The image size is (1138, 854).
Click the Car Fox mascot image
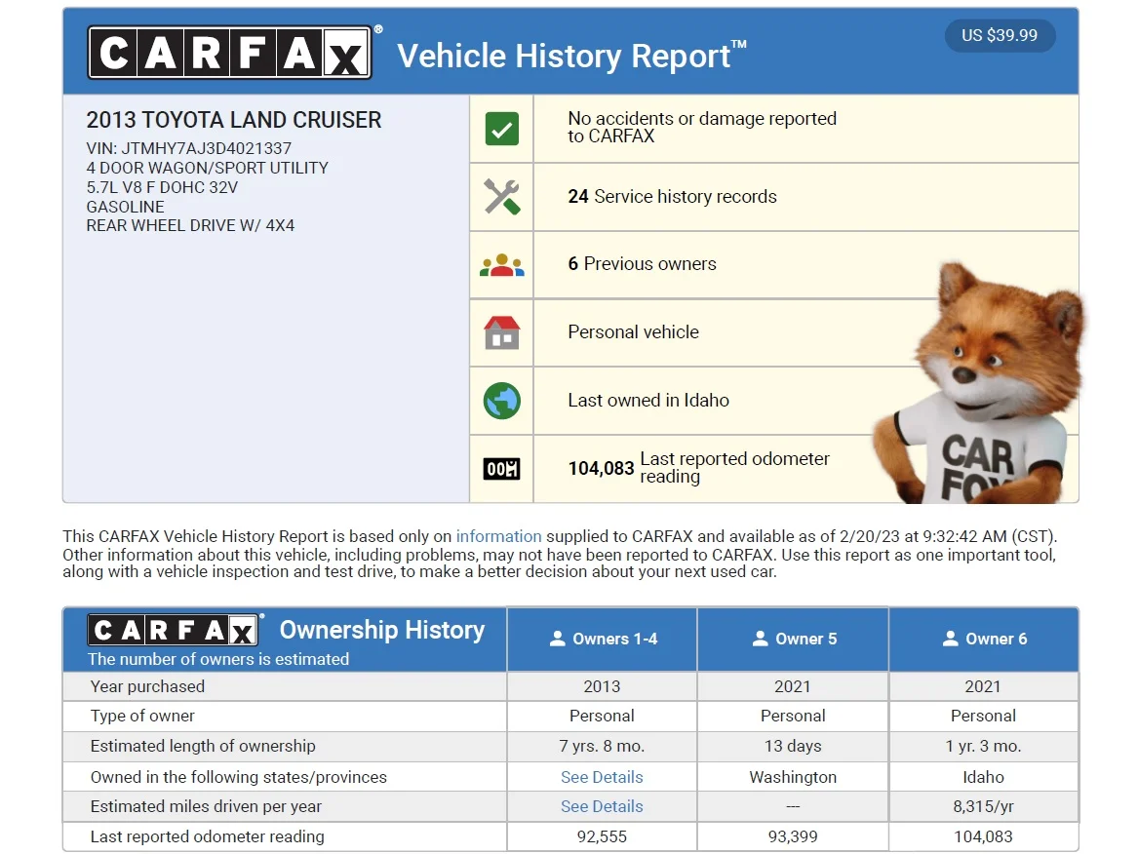click(x=978, y=383)
